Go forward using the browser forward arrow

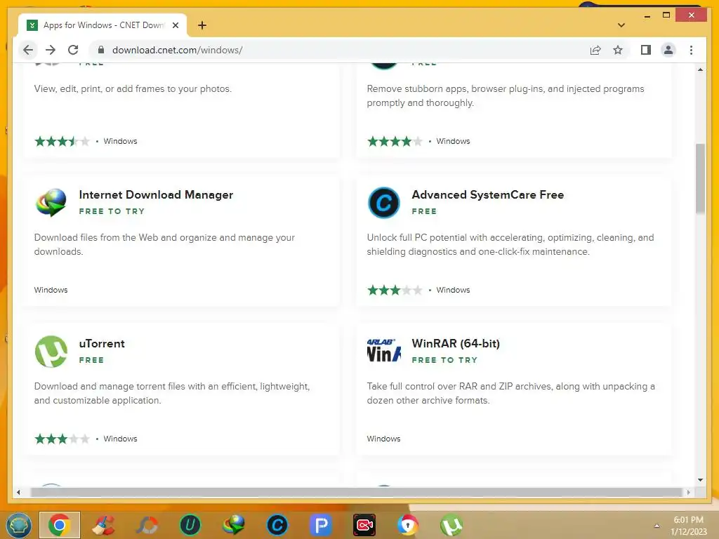tap(51, 50)
